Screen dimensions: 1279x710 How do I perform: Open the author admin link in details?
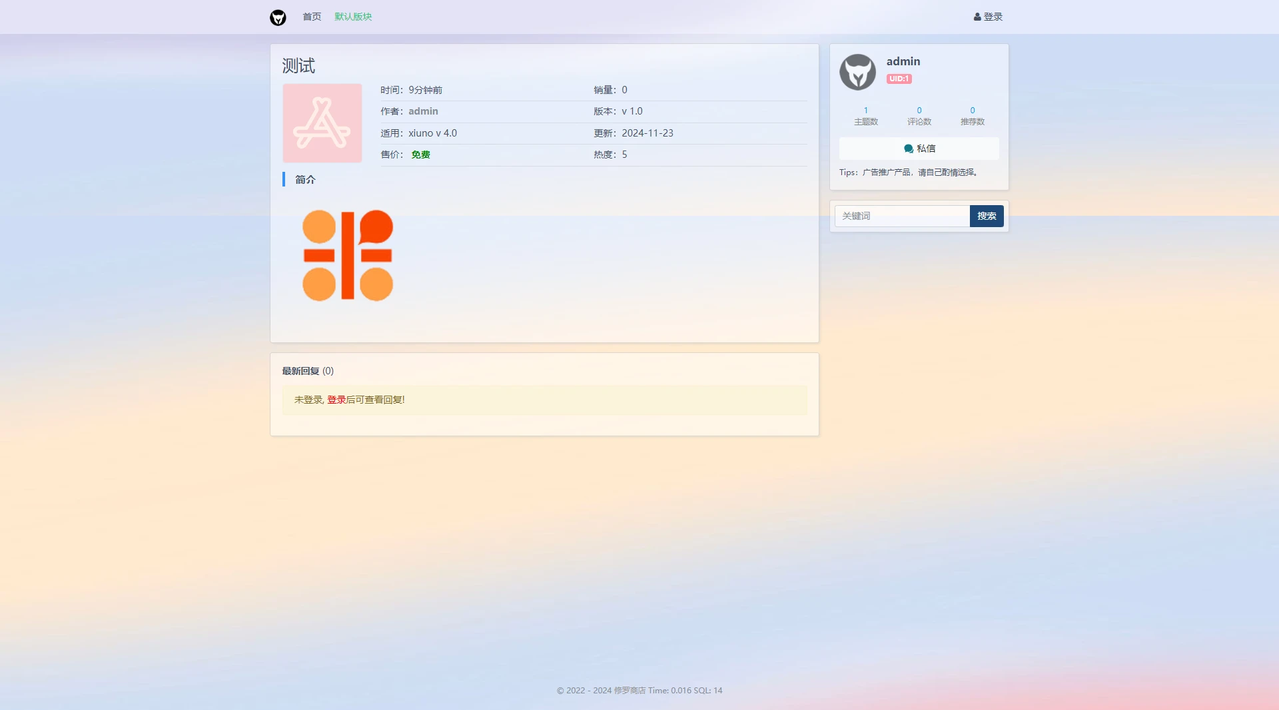point(423,111)
